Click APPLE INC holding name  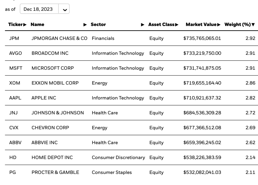click(x=44, y=98)
